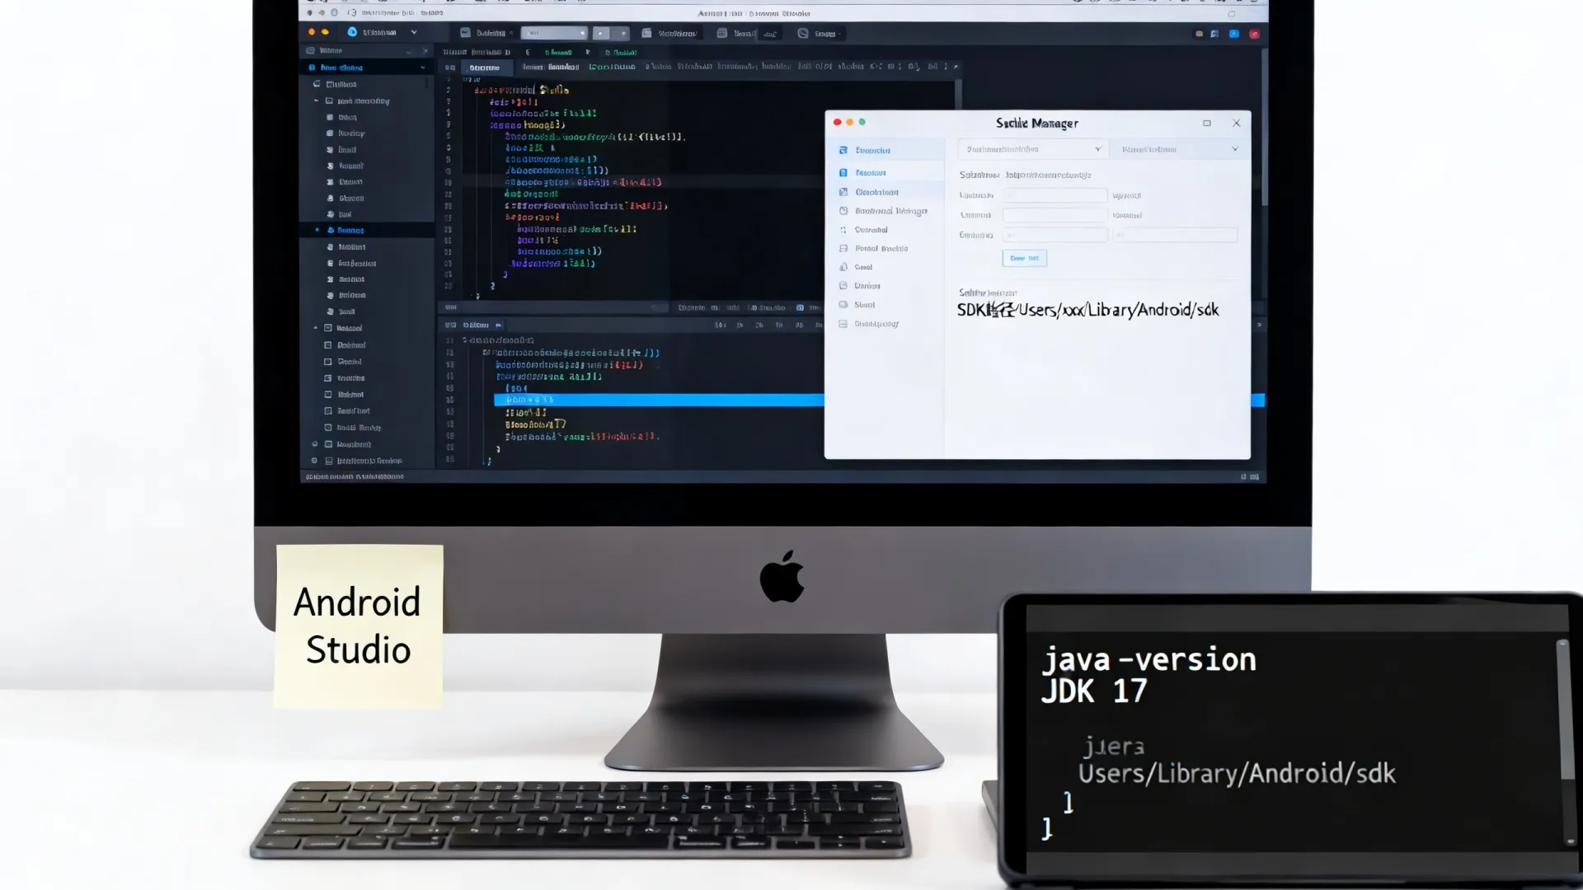The image size is (1583, 890).
Task: Focus the first input field in the Manager dialog
Action: [x=1055, y=195]
